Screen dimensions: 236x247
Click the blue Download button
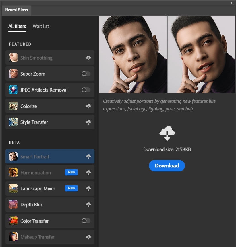[x=167, y=166]
